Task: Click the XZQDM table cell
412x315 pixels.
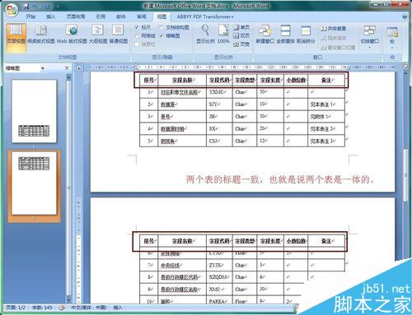Action: coord(219,277)
